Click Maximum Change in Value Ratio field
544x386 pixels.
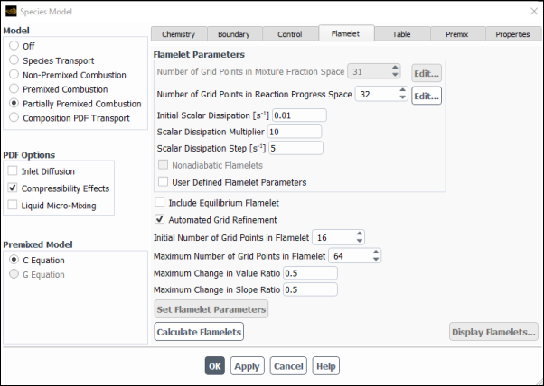[x=311, y=273]
